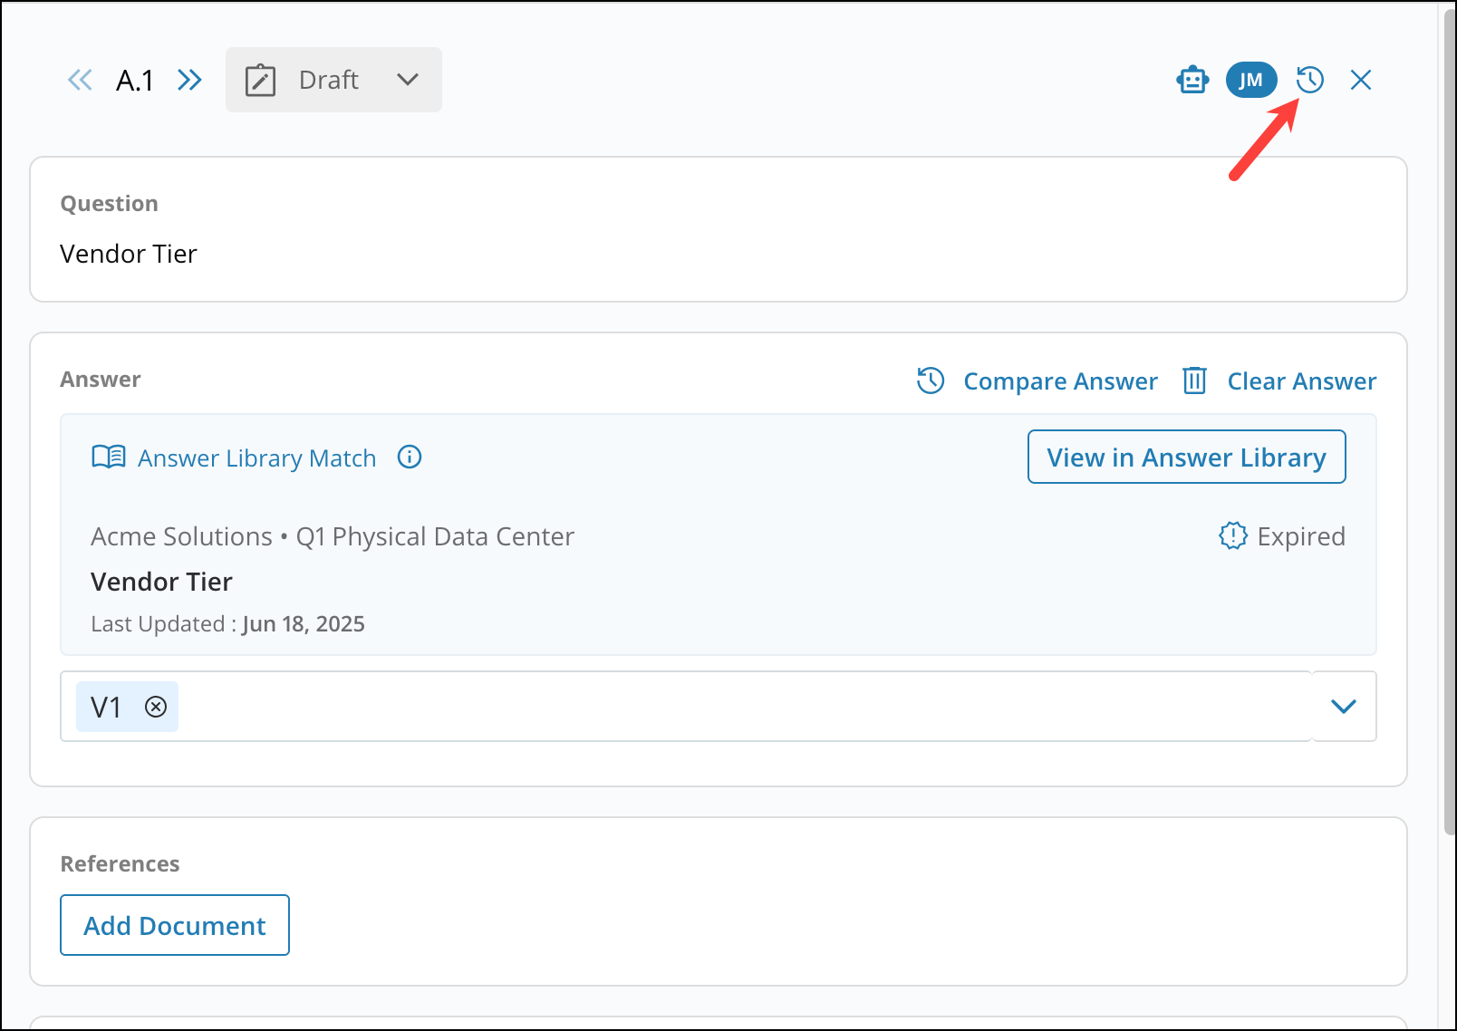Image resolution: width=1457 pixels, height=1031 pixels.
Task: Open question history clock icon in header
Action: 1310,81
